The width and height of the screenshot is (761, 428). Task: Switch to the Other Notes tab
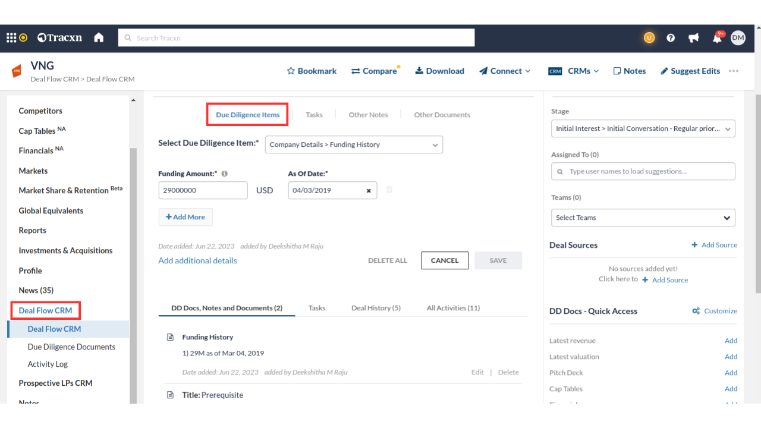click(x=368, y=115)
